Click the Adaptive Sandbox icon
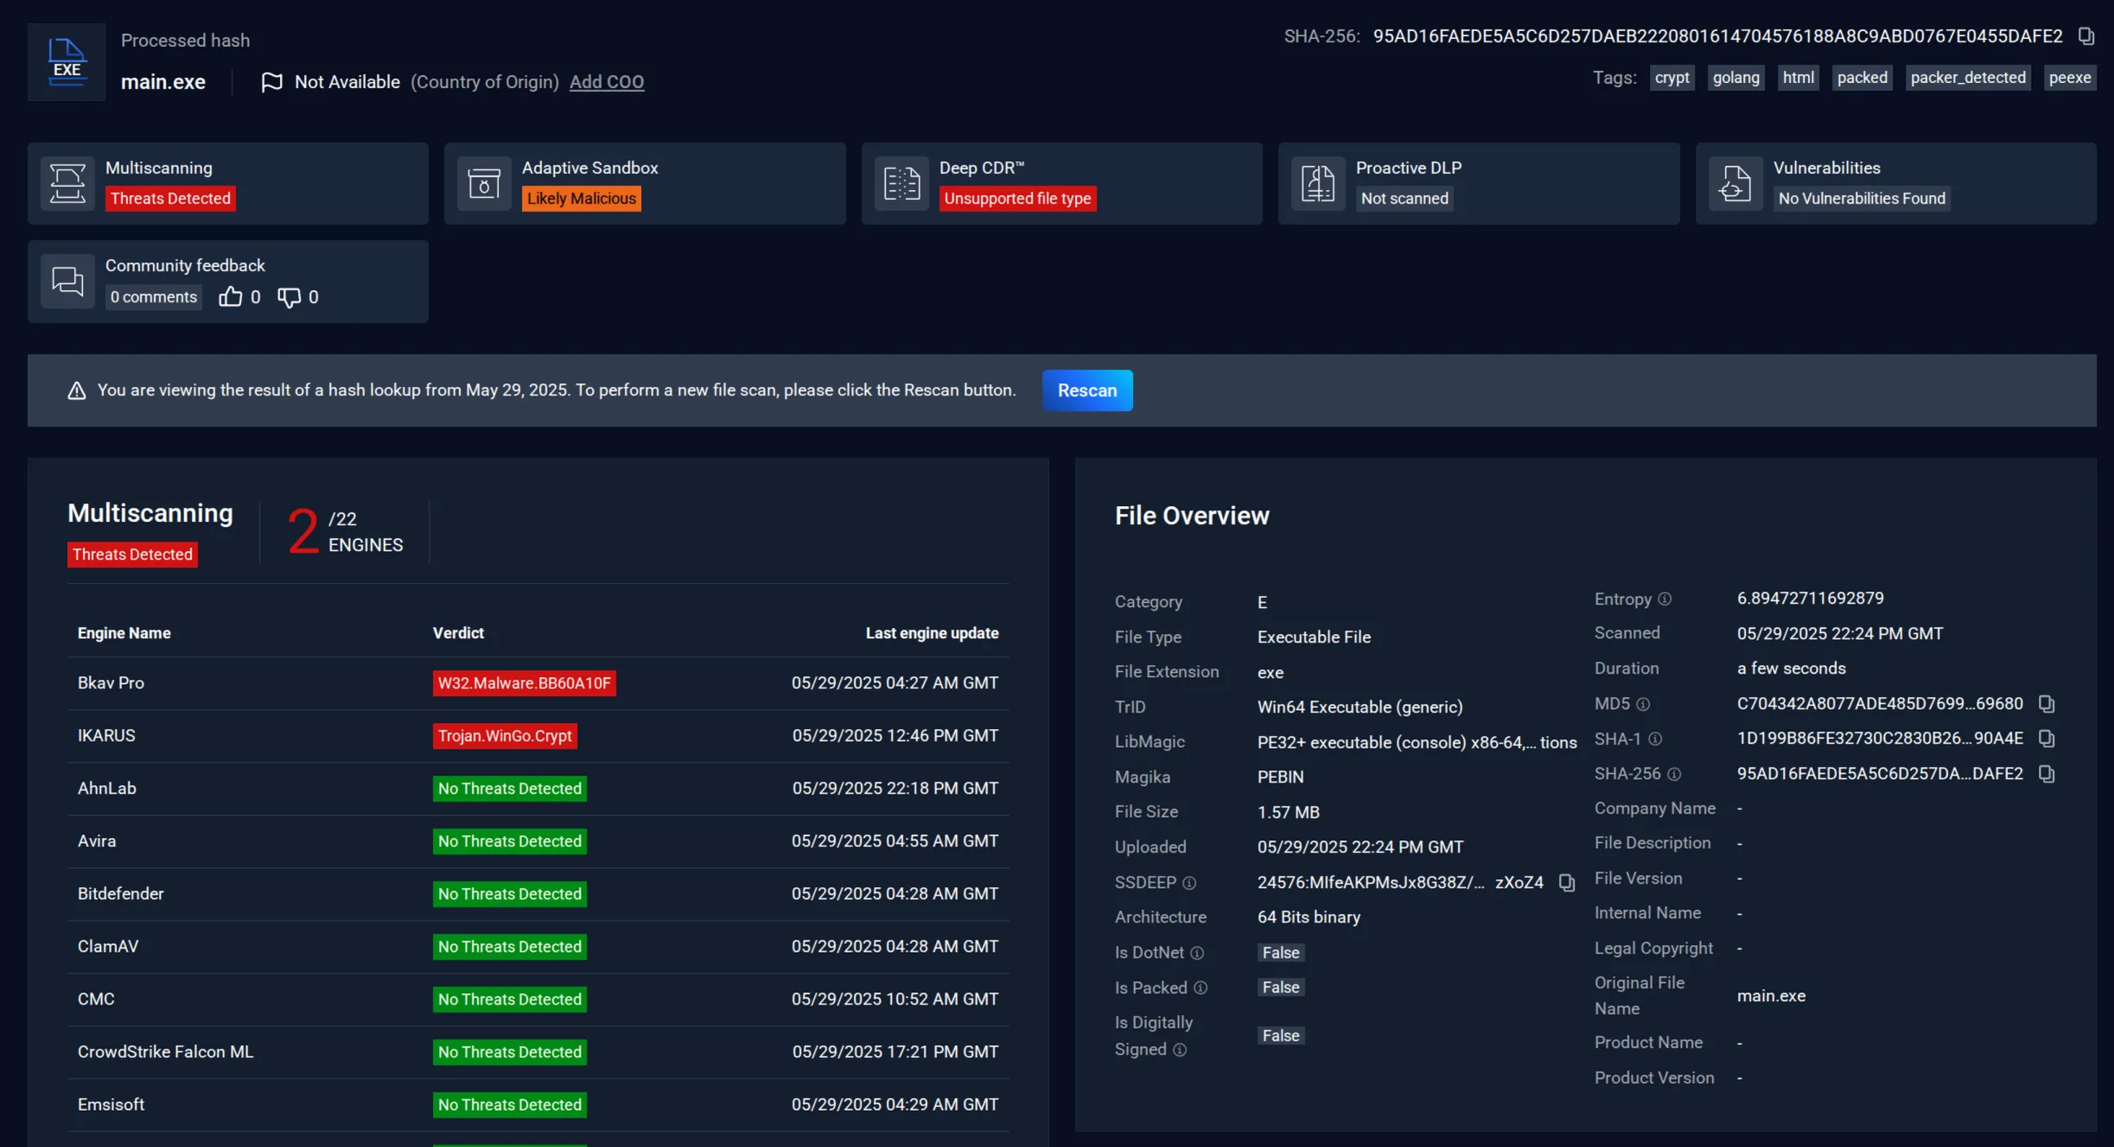2114x1147 pixels. coord(484,183)
